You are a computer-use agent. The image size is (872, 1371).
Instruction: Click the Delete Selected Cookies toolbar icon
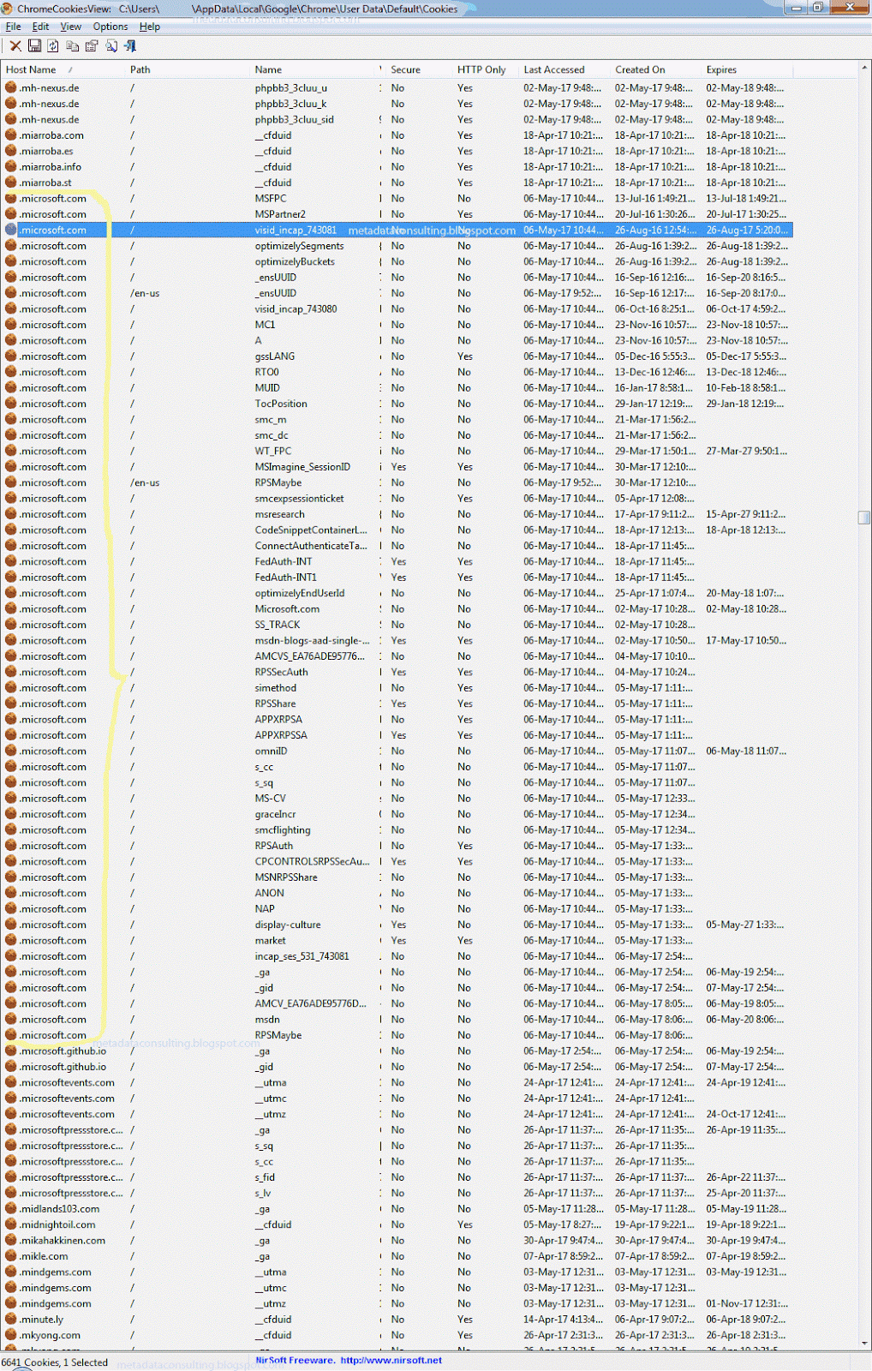pos(15,46)
